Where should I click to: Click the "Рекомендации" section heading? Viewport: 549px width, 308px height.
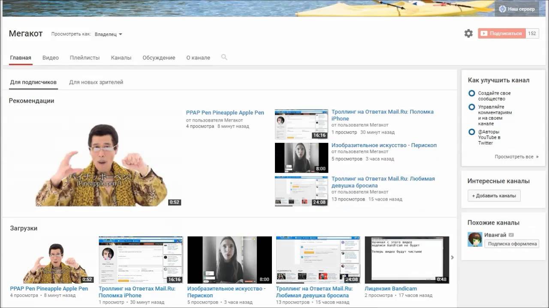(x=31, y=101)
